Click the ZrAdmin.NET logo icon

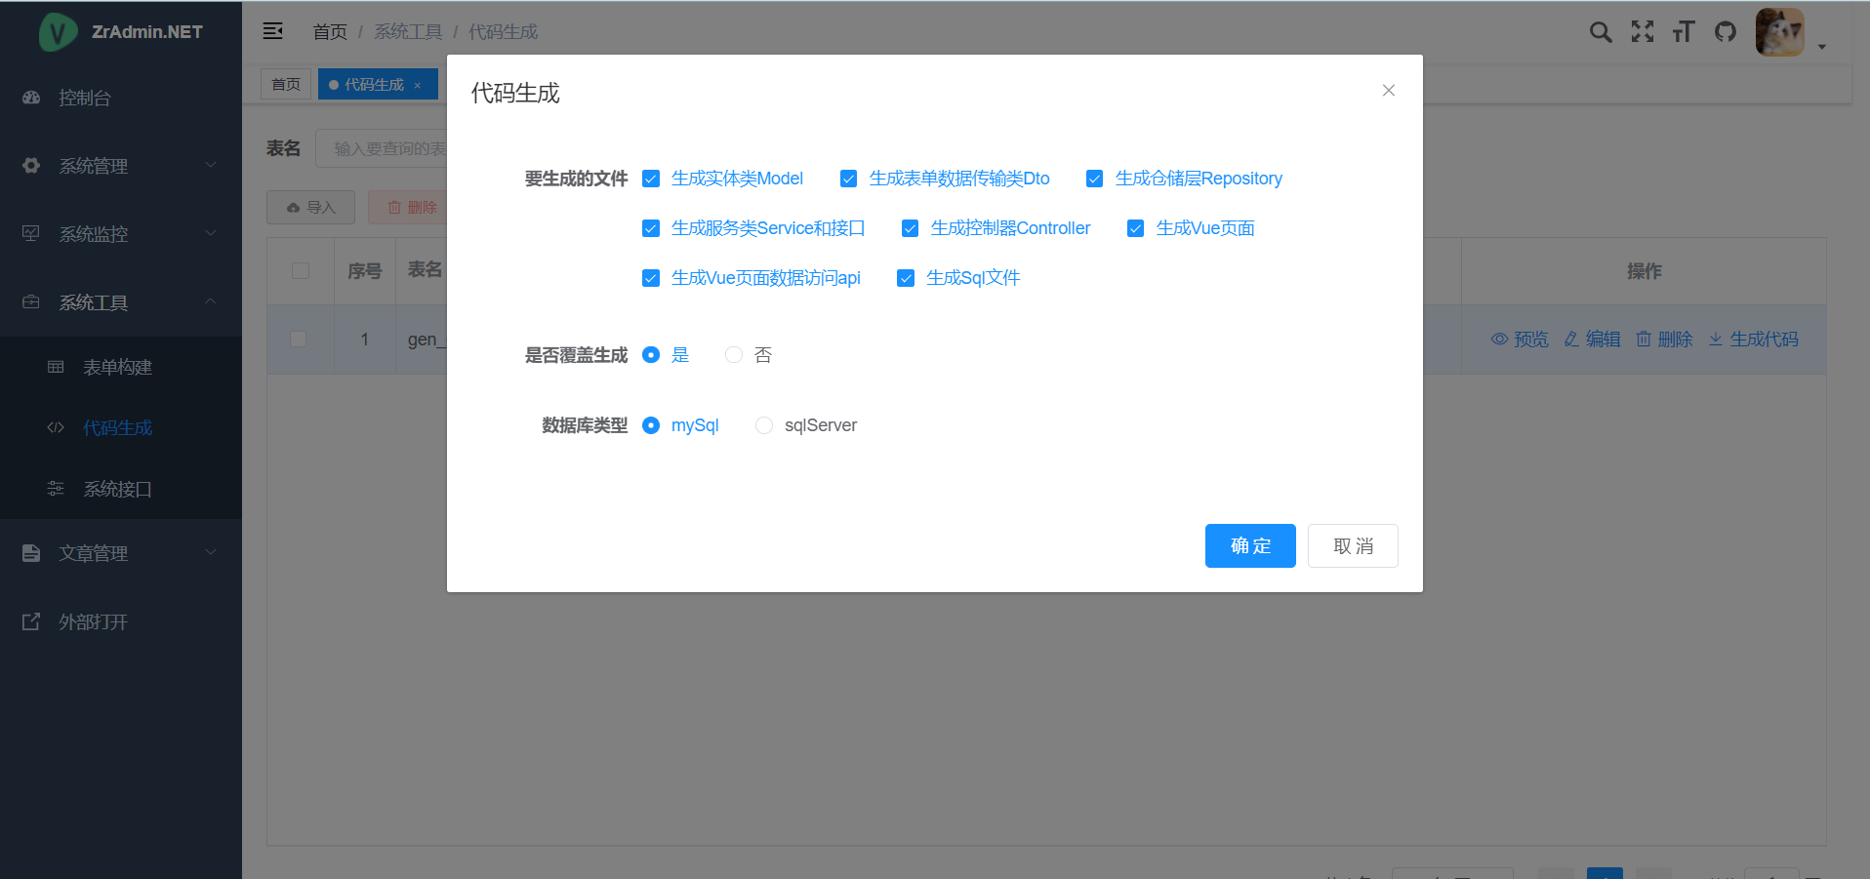point(58,32)
